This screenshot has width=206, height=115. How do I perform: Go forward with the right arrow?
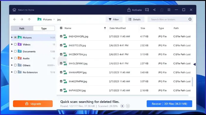coord(22,19)
